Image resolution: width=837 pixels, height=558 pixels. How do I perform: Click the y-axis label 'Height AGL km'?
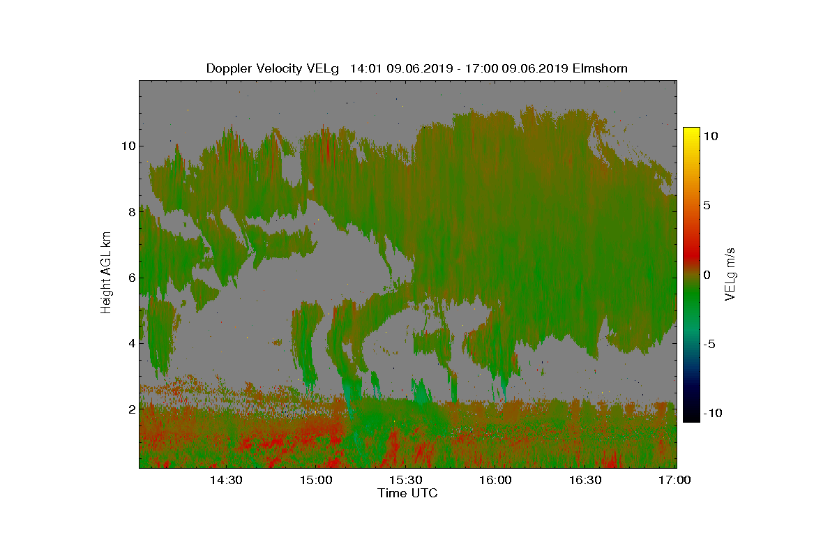[106, 272]
